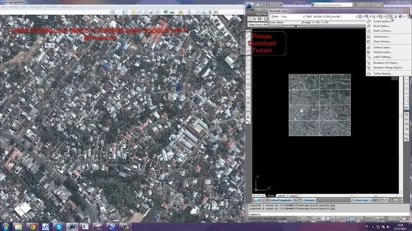Click Plex.Earth zoom magnifier icon
Image resolution: width=412 pixels, height=231 pixels.
367,17
